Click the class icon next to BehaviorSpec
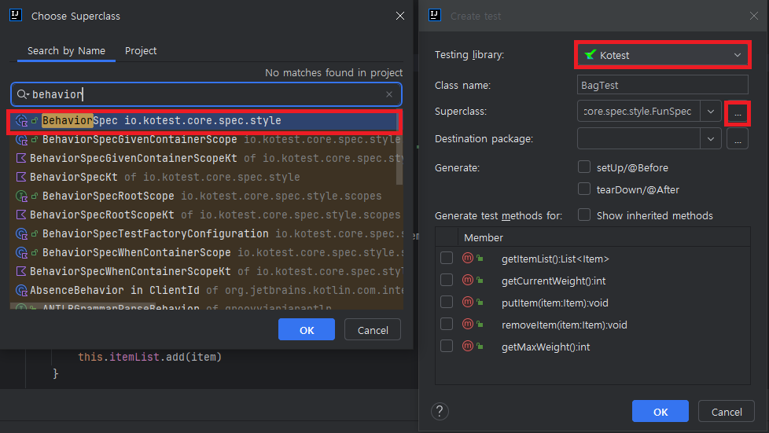Viewport: 769px width, 433px height. [x=21, y=121]
